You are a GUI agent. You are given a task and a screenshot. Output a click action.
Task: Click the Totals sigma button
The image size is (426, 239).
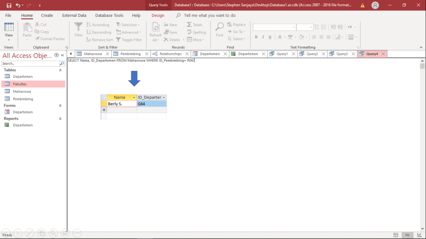click(x=195, y=25)
